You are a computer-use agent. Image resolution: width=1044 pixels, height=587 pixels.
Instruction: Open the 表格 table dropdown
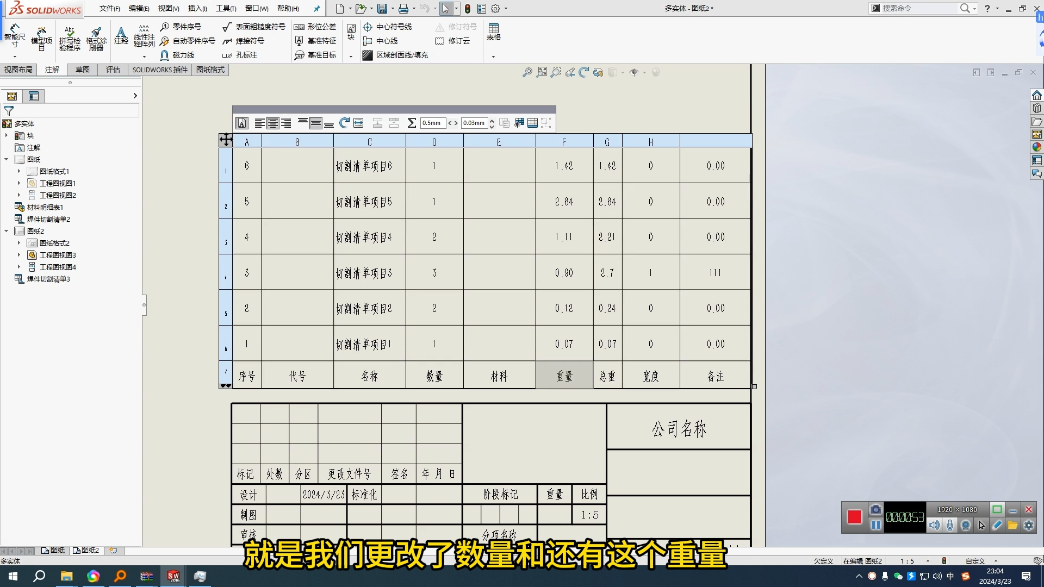pos(493,57)
